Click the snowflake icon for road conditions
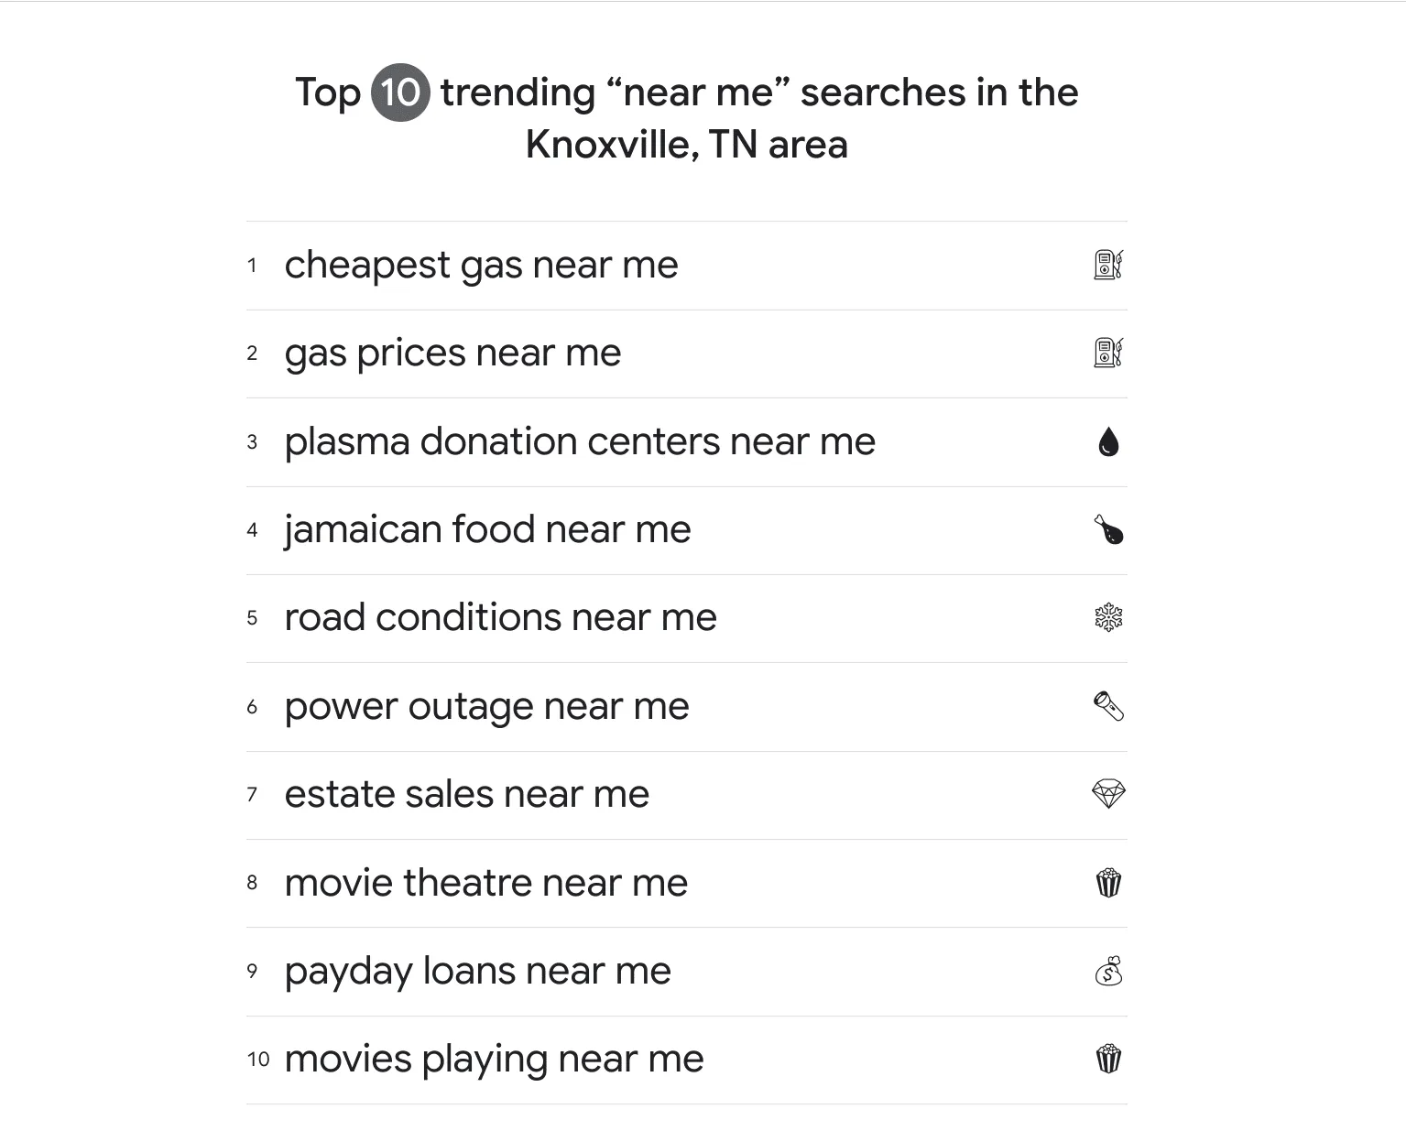The height and width of the screenshot is (1142, 1406). coord(1108,617)
